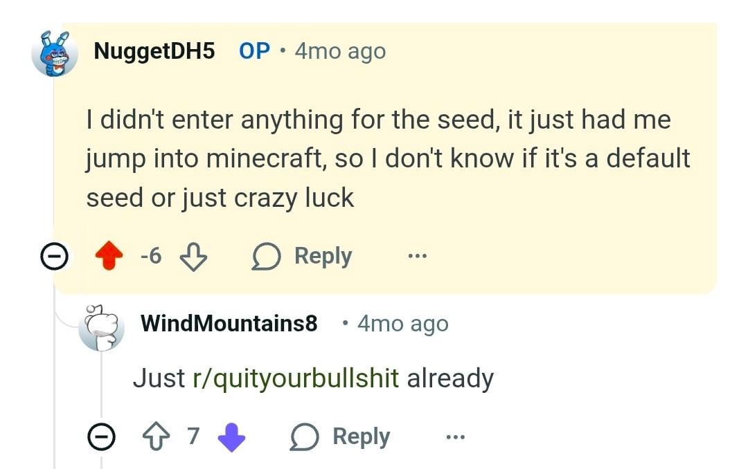This screenshot has width=748, height=469.
Task: Open NuggetDH5's avatar image
Action: coord(55,53)
